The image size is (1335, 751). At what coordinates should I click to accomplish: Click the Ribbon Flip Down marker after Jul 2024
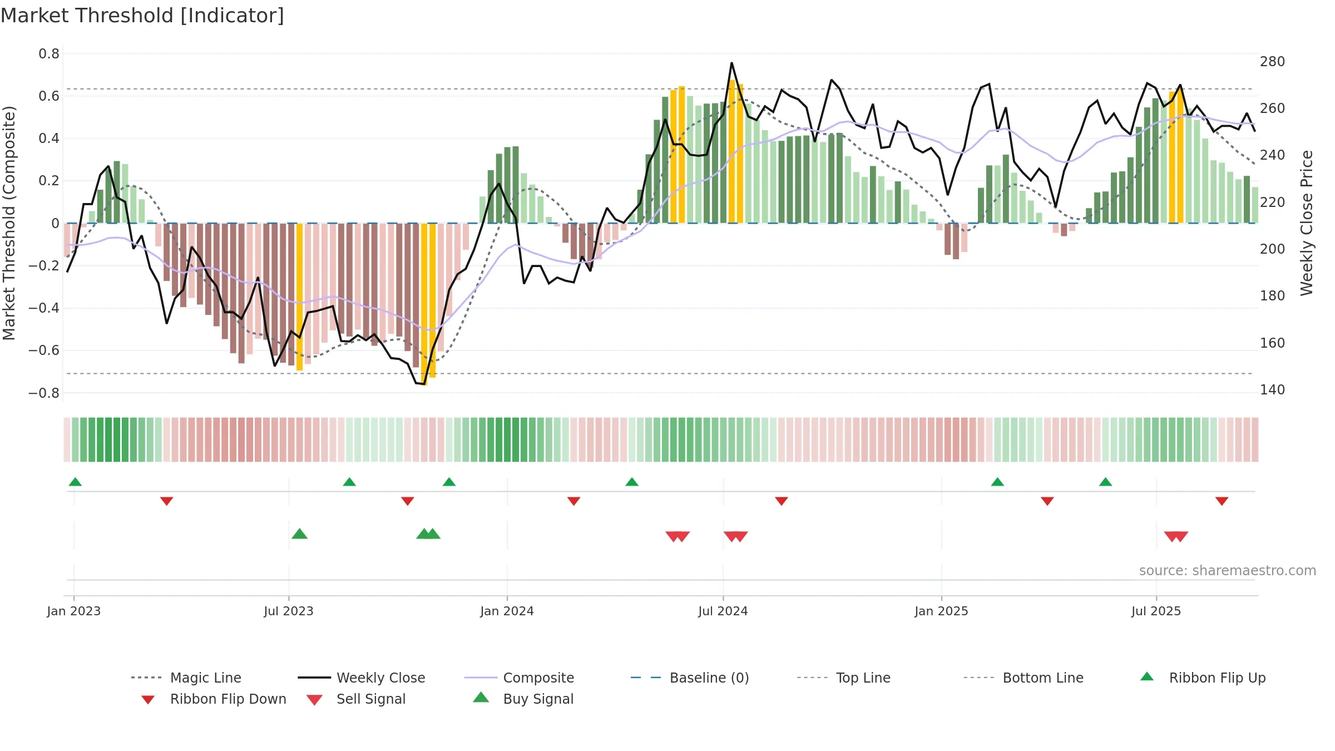tap(782, 501)
